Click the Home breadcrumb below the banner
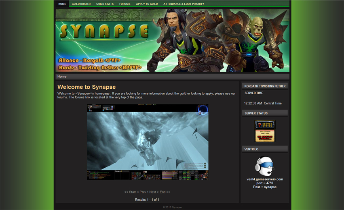 click(x=62, y=77)
